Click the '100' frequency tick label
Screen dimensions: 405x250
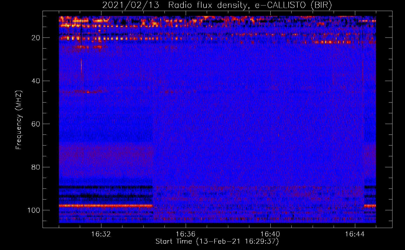pos(34,210)
